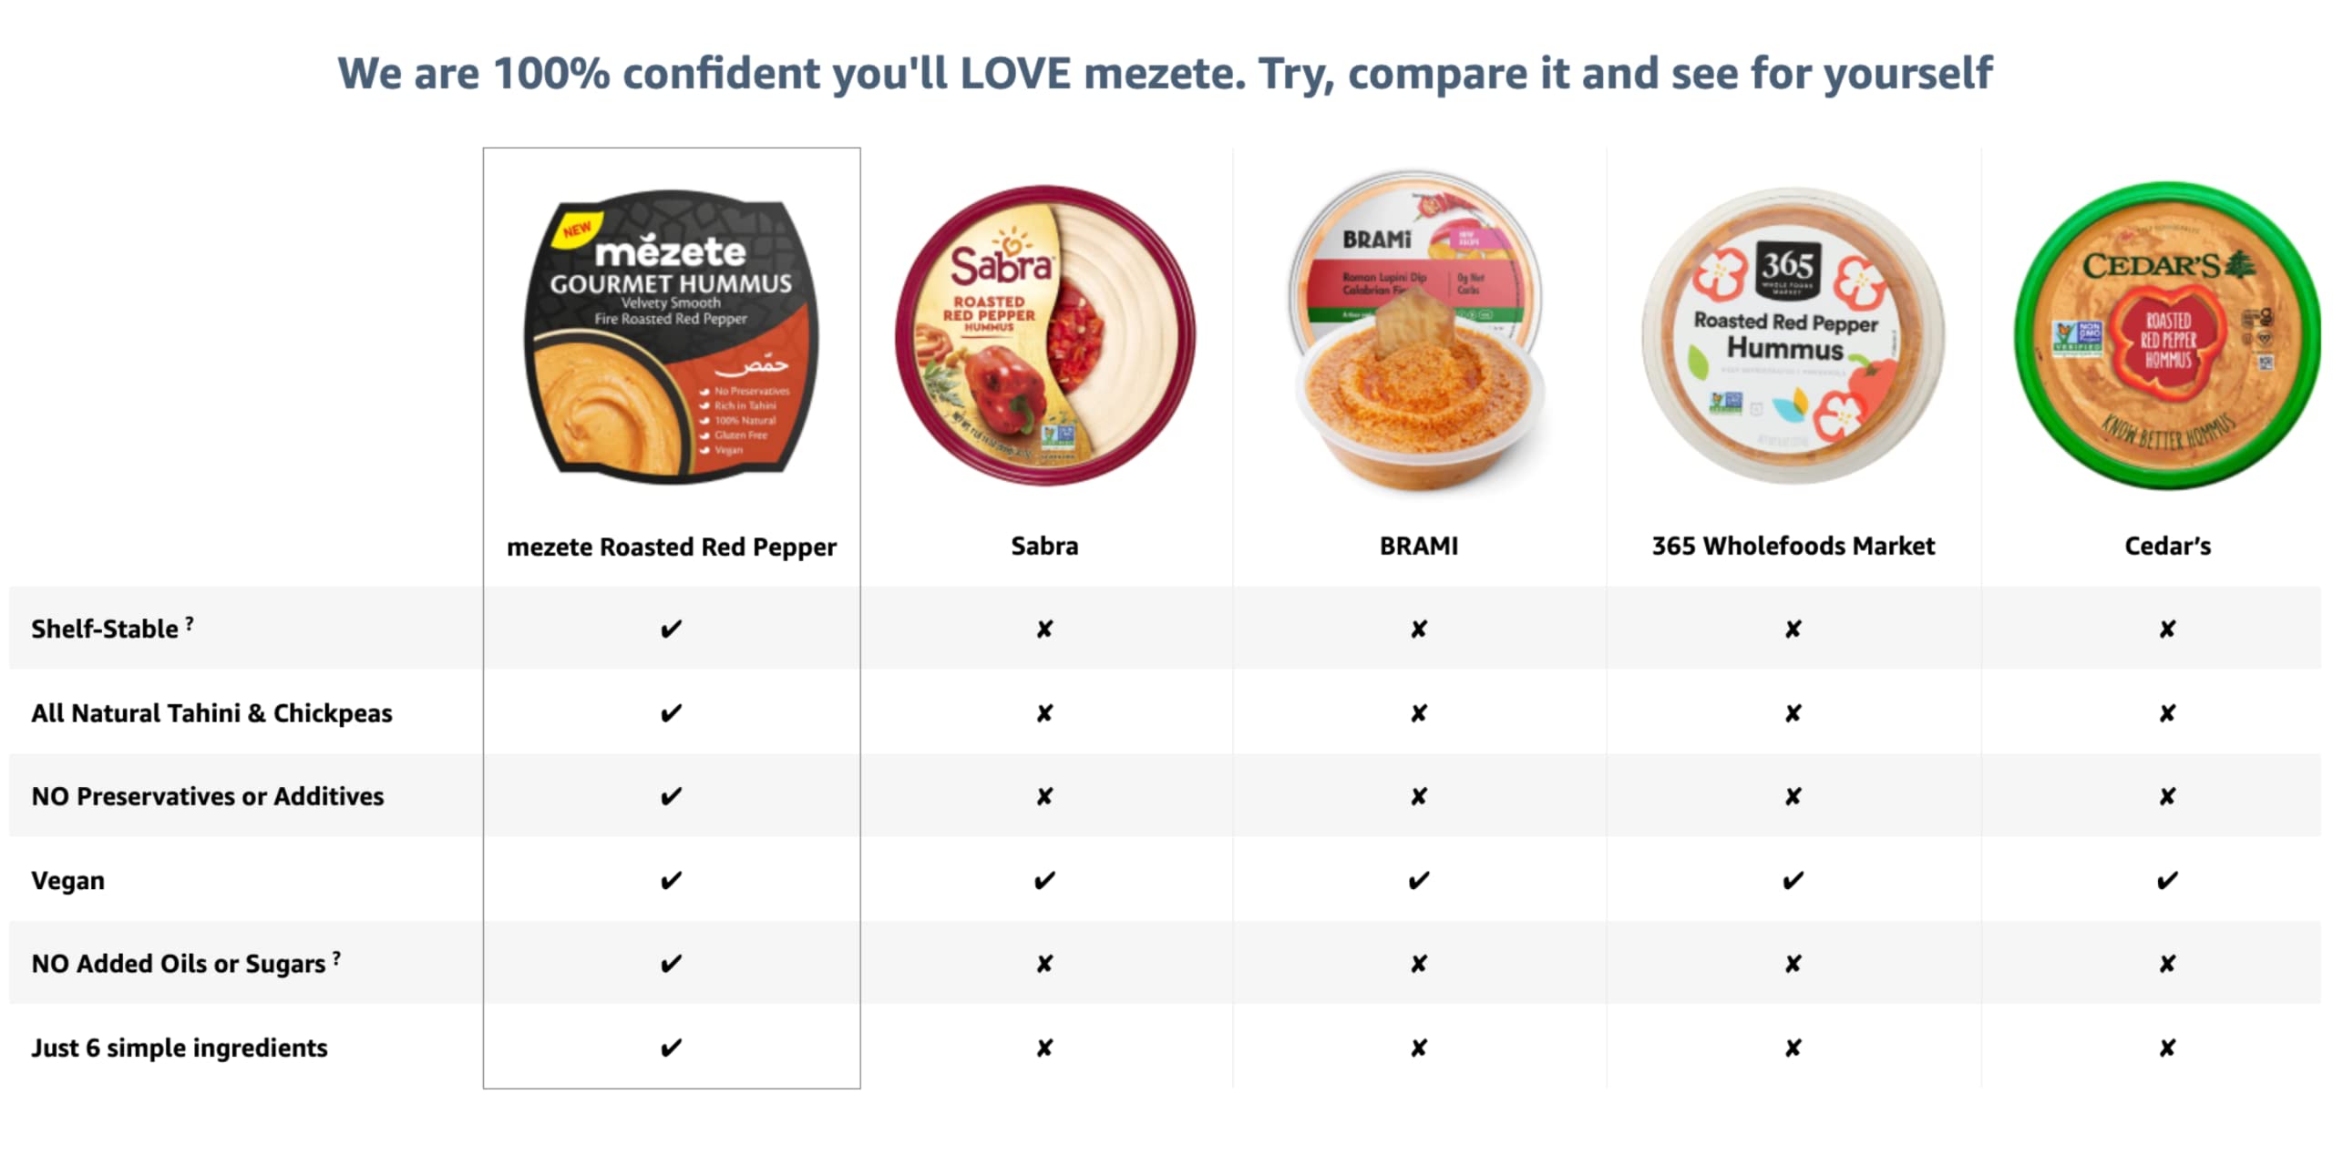
Task: Click Cedar's Just 6 simple ingredients cross
Action: pyautogui.click(x=2167, y=1048)
